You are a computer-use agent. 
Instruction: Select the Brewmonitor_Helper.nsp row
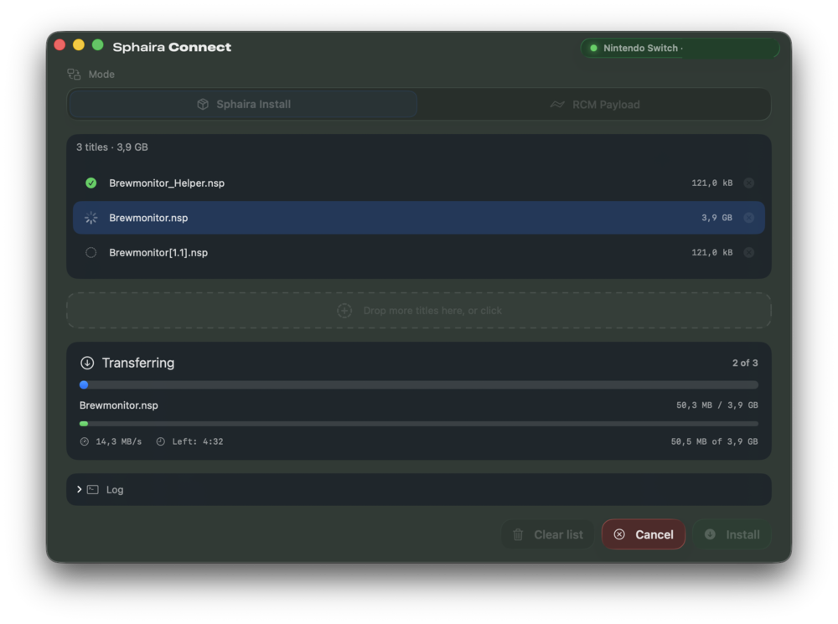point(418,183)
